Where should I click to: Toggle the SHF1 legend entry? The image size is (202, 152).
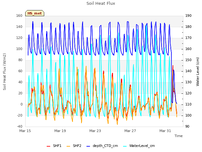click(x=54, y=146)
